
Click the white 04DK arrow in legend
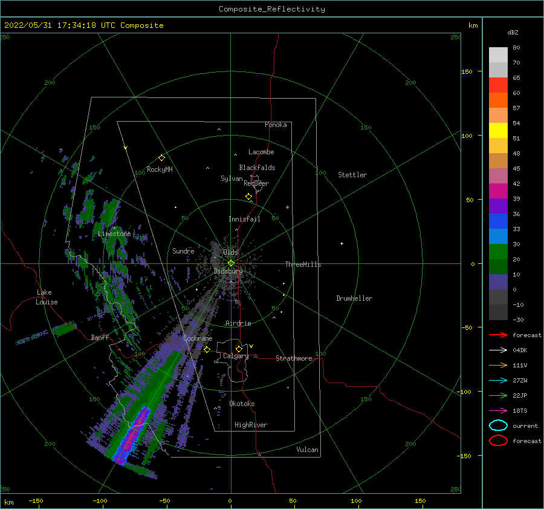coord(498,350)
